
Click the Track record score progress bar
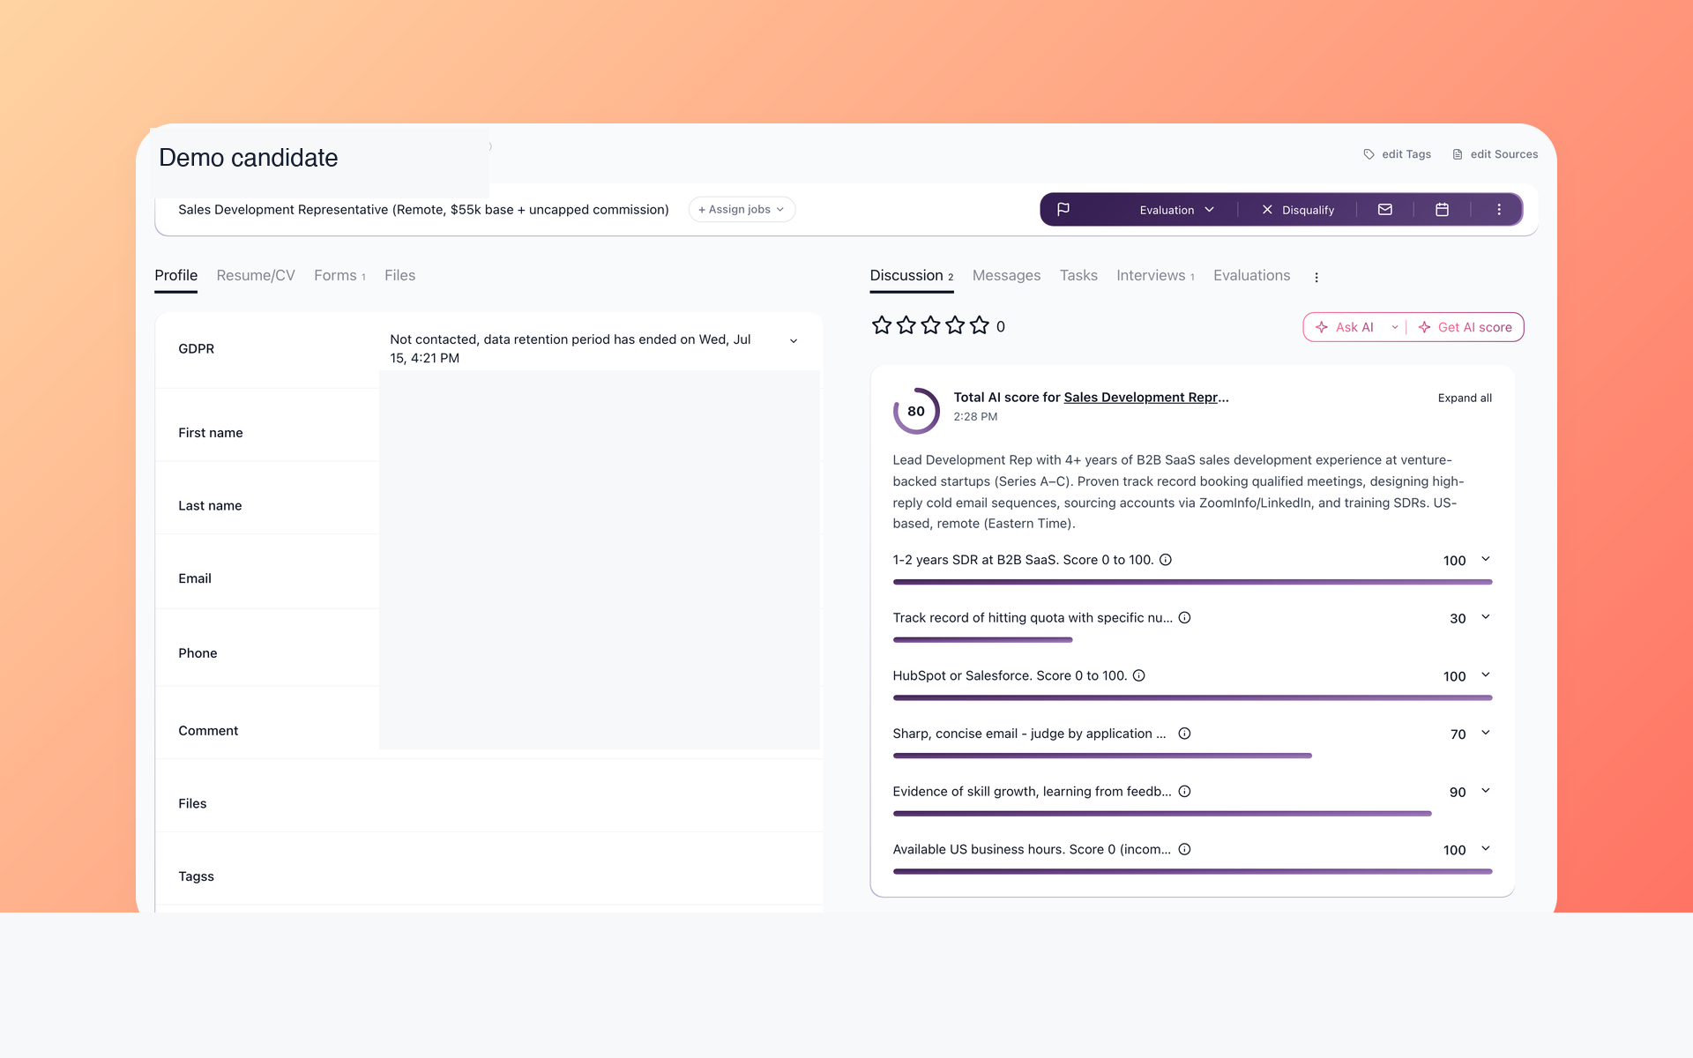tap(982, 640)
